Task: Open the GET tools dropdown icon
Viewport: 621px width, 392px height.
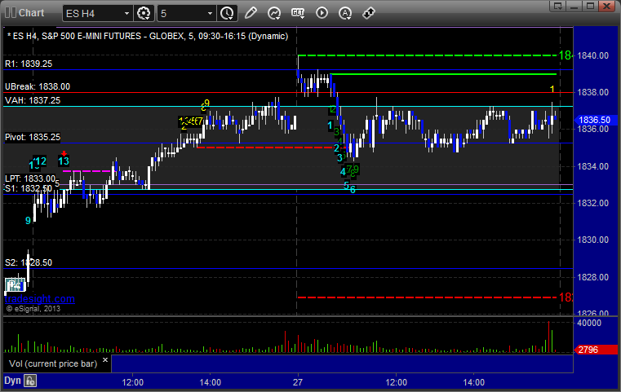Action: pyautogui.click(x=298, y=13)
